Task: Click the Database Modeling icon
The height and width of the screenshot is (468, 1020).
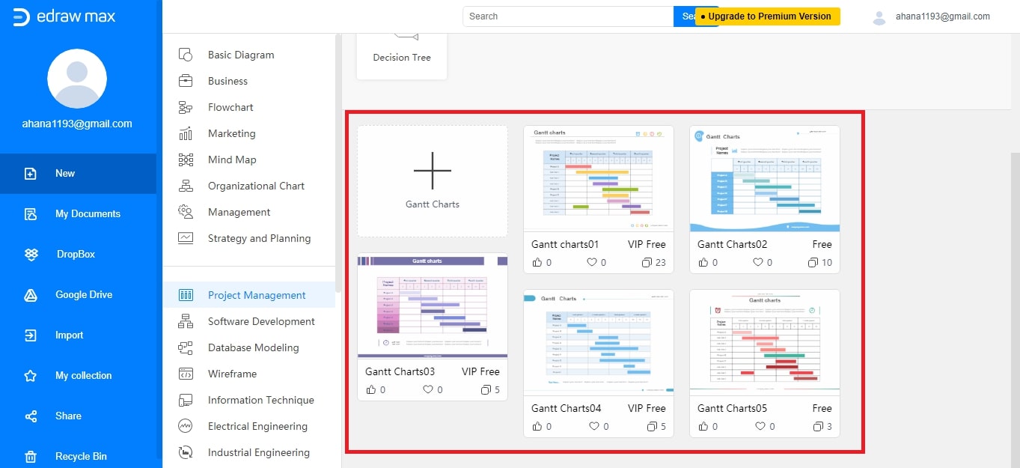Action: coord(186,347)
